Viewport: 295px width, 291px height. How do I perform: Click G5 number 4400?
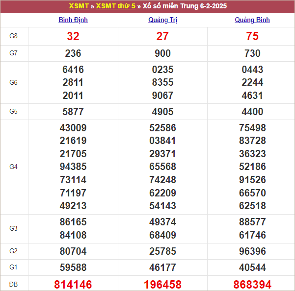[x=252, y=112]
